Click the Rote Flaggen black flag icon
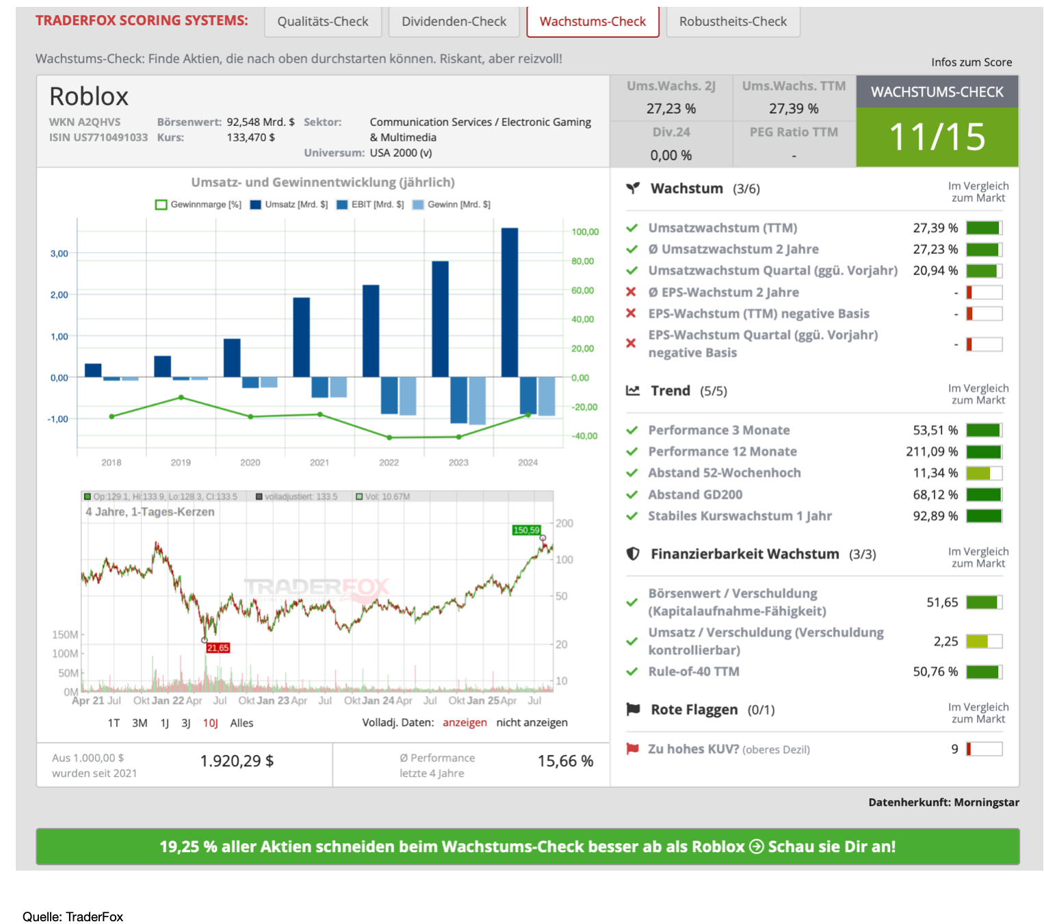1044x924 pixels. coord(634,709)
